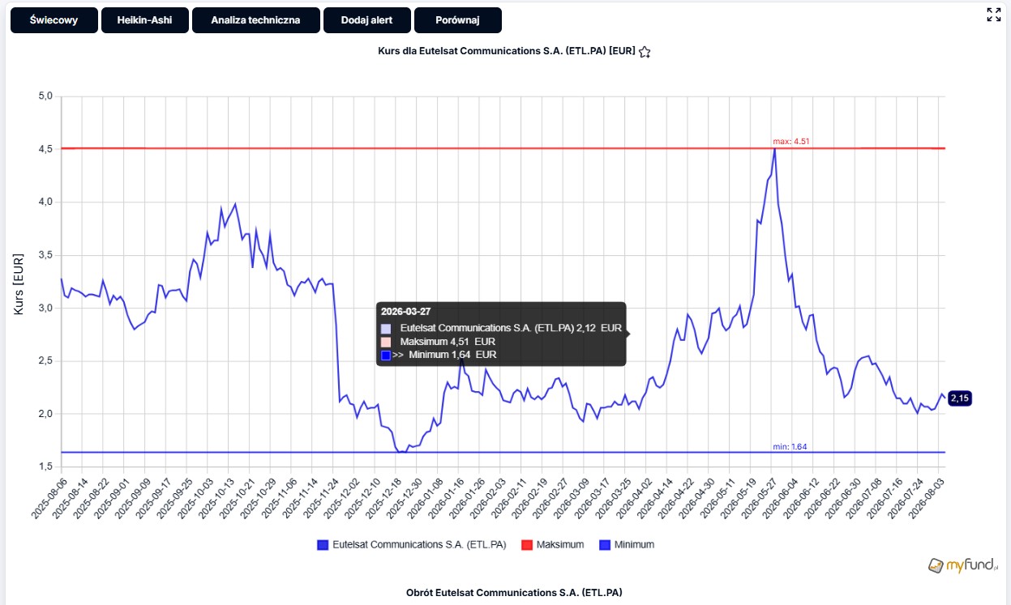Click the 3,0 y-axis value label

click(x=45, y=308)
